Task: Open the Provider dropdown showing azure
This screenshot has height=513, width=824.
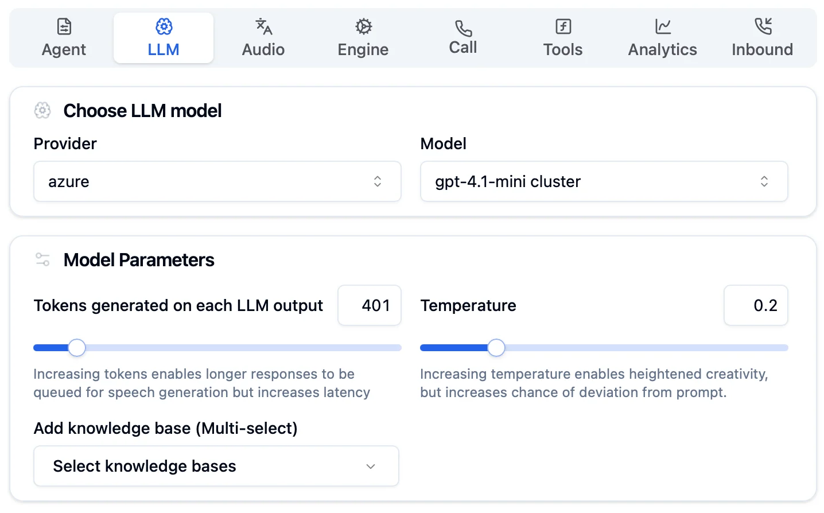Action: point(217,181)
